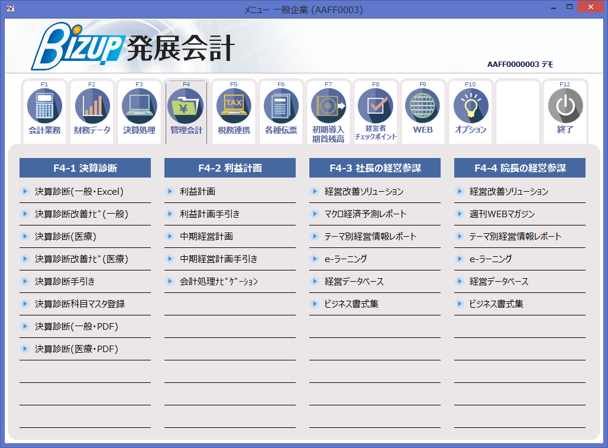The height and width of the screenshot is (448, 608).
Task: Open the 各種伝票 module
Action: 281,111
